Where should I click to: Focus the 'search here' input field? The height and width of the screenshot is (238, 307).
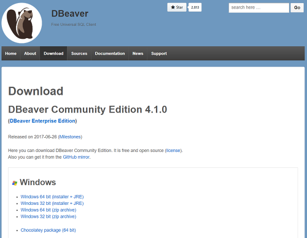click(x=259, y=8)
